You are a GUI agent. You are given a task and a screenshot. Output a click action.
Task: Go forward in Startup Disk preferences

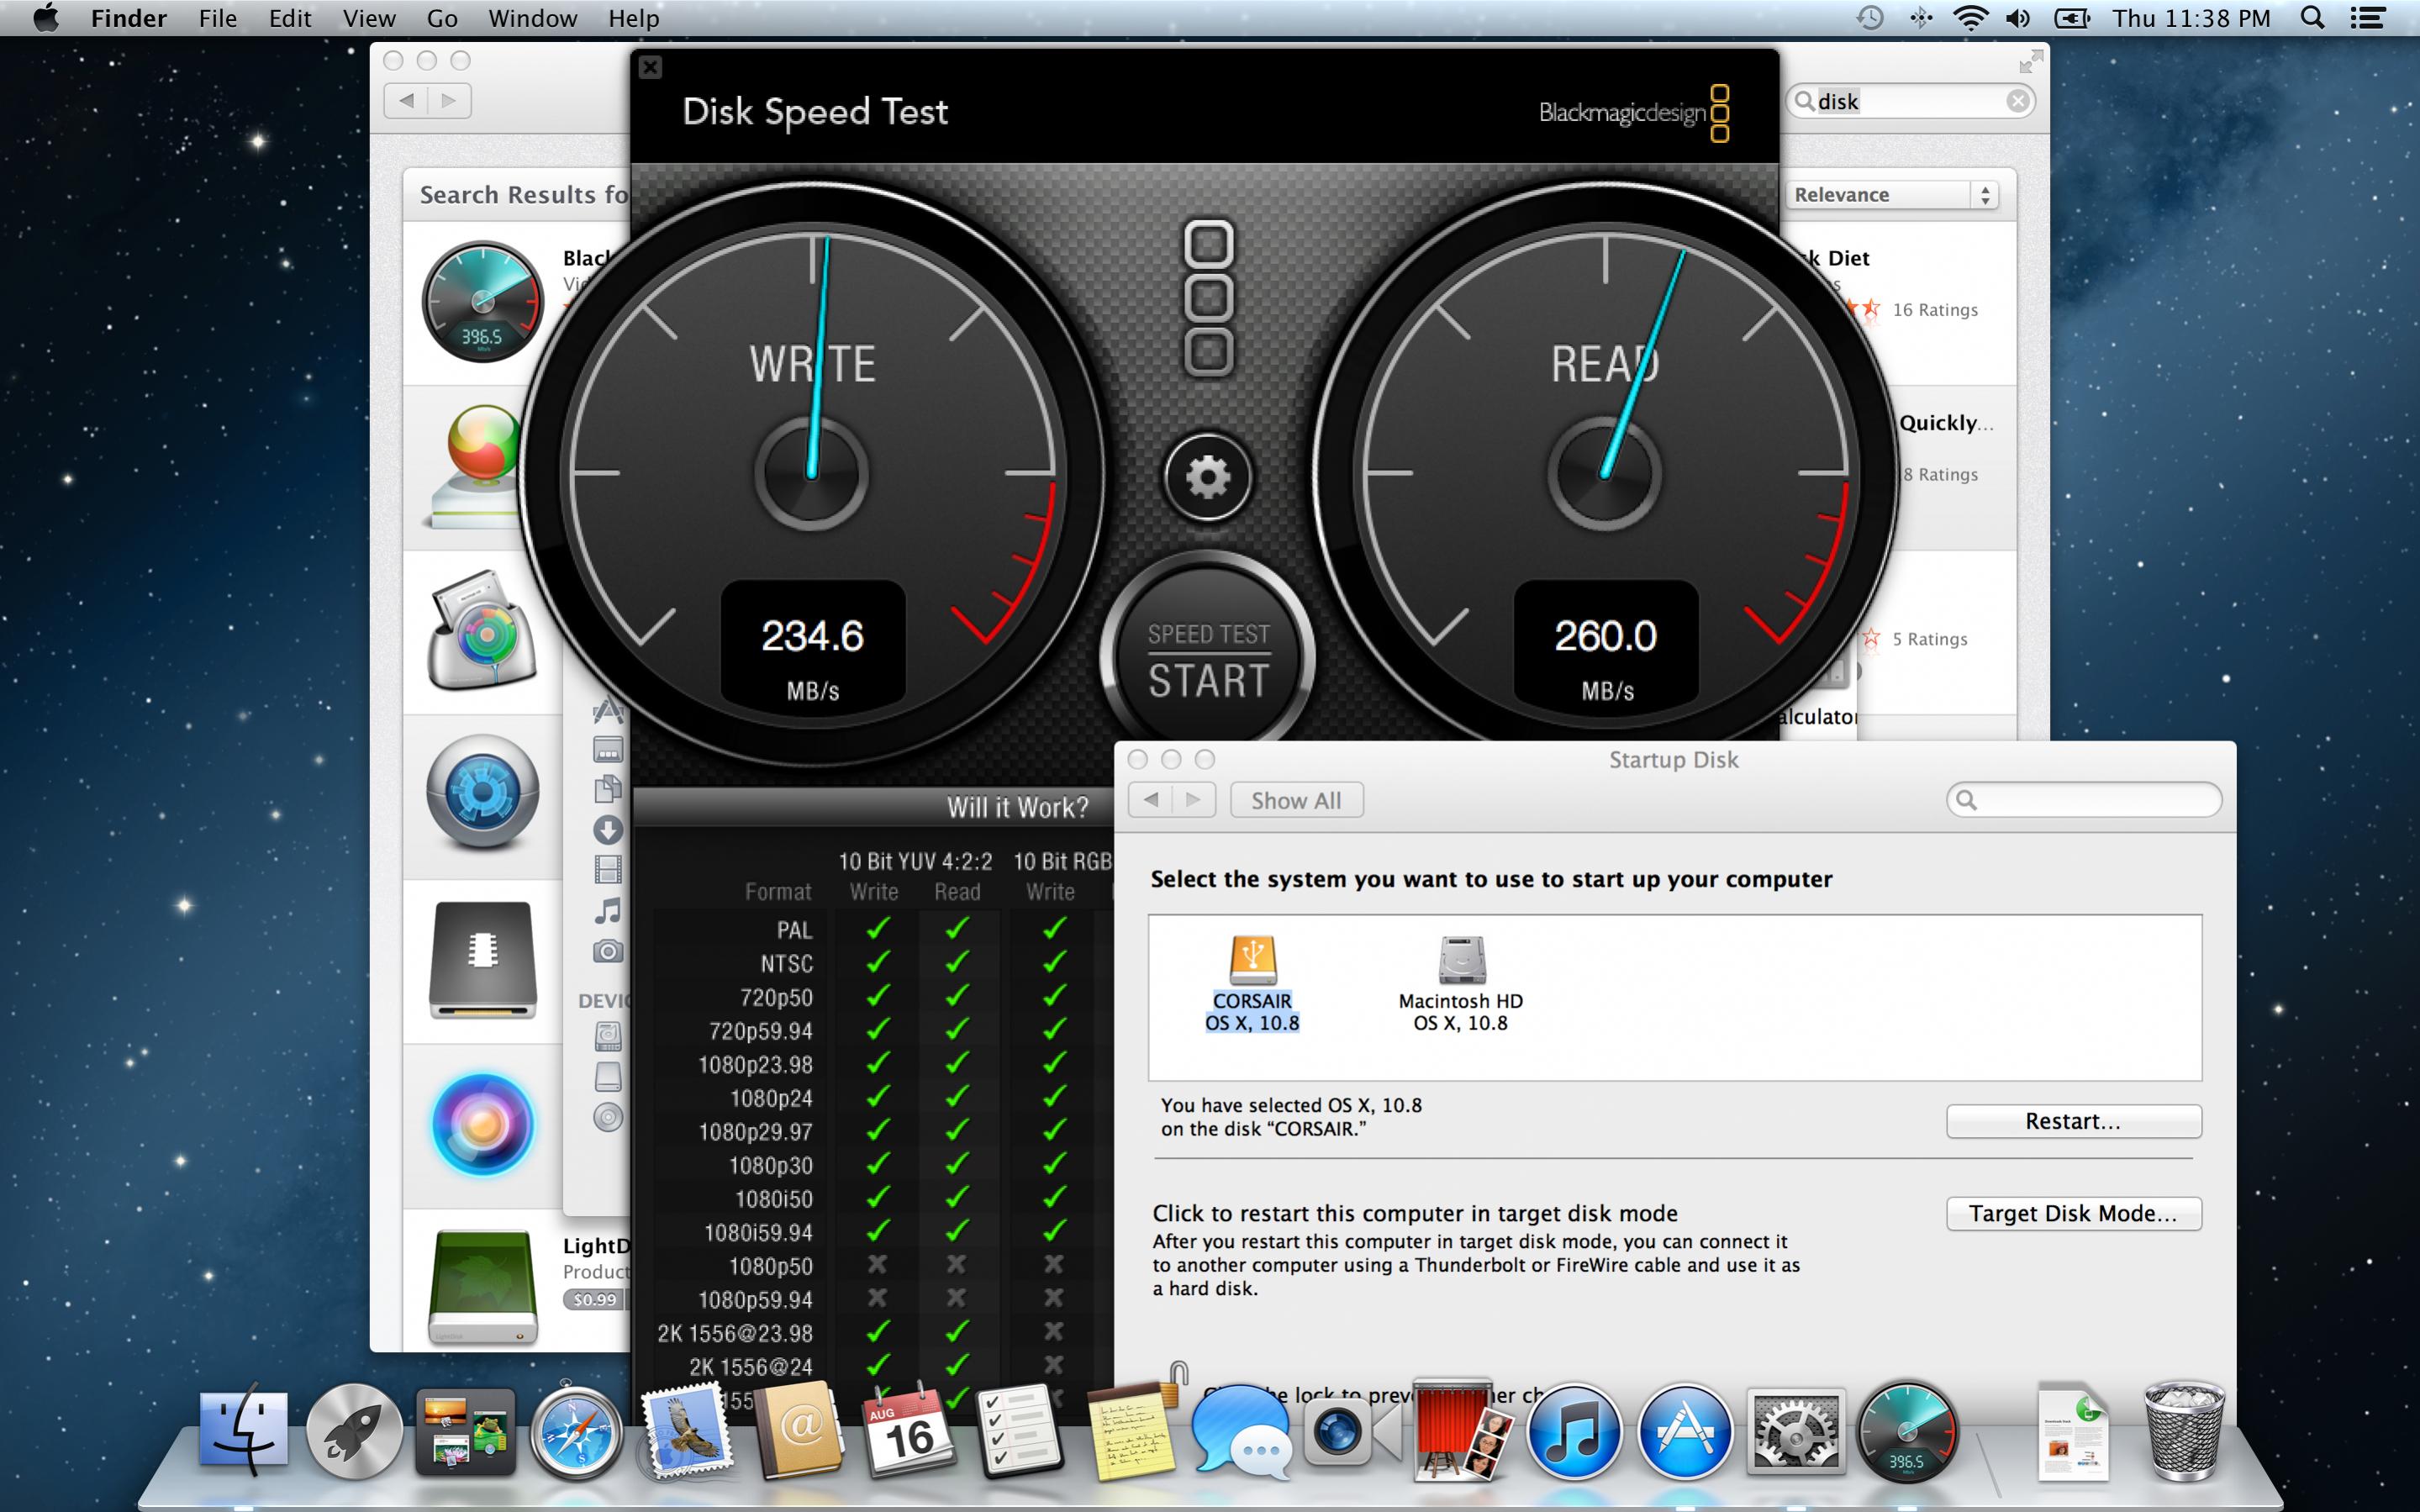[x=1193, y=800]
